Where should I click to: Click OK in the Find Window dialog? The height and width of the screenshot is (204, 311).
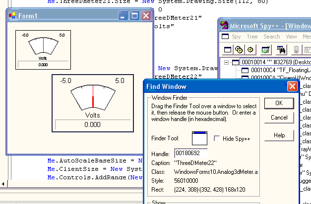pos(279,103)
